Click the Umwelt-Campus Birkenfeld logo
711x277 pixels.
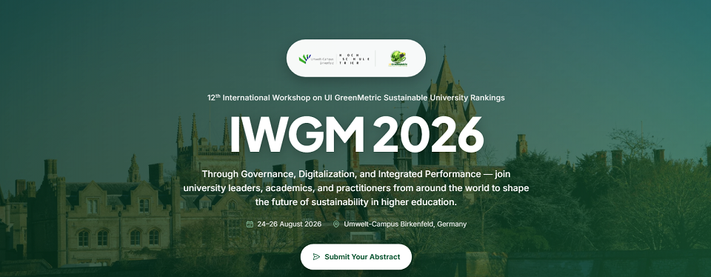pyautogui.click(x=316, y=59)
